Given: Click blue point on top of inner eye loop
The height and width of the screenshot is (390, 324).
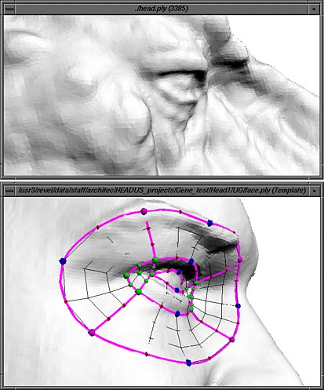Looking at the screenshot, I should click(x=191, y=261).
